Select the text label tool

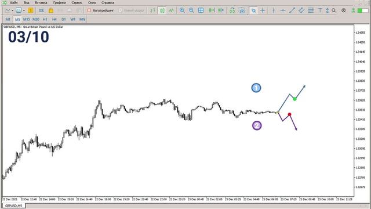click(x=320, y=10)
